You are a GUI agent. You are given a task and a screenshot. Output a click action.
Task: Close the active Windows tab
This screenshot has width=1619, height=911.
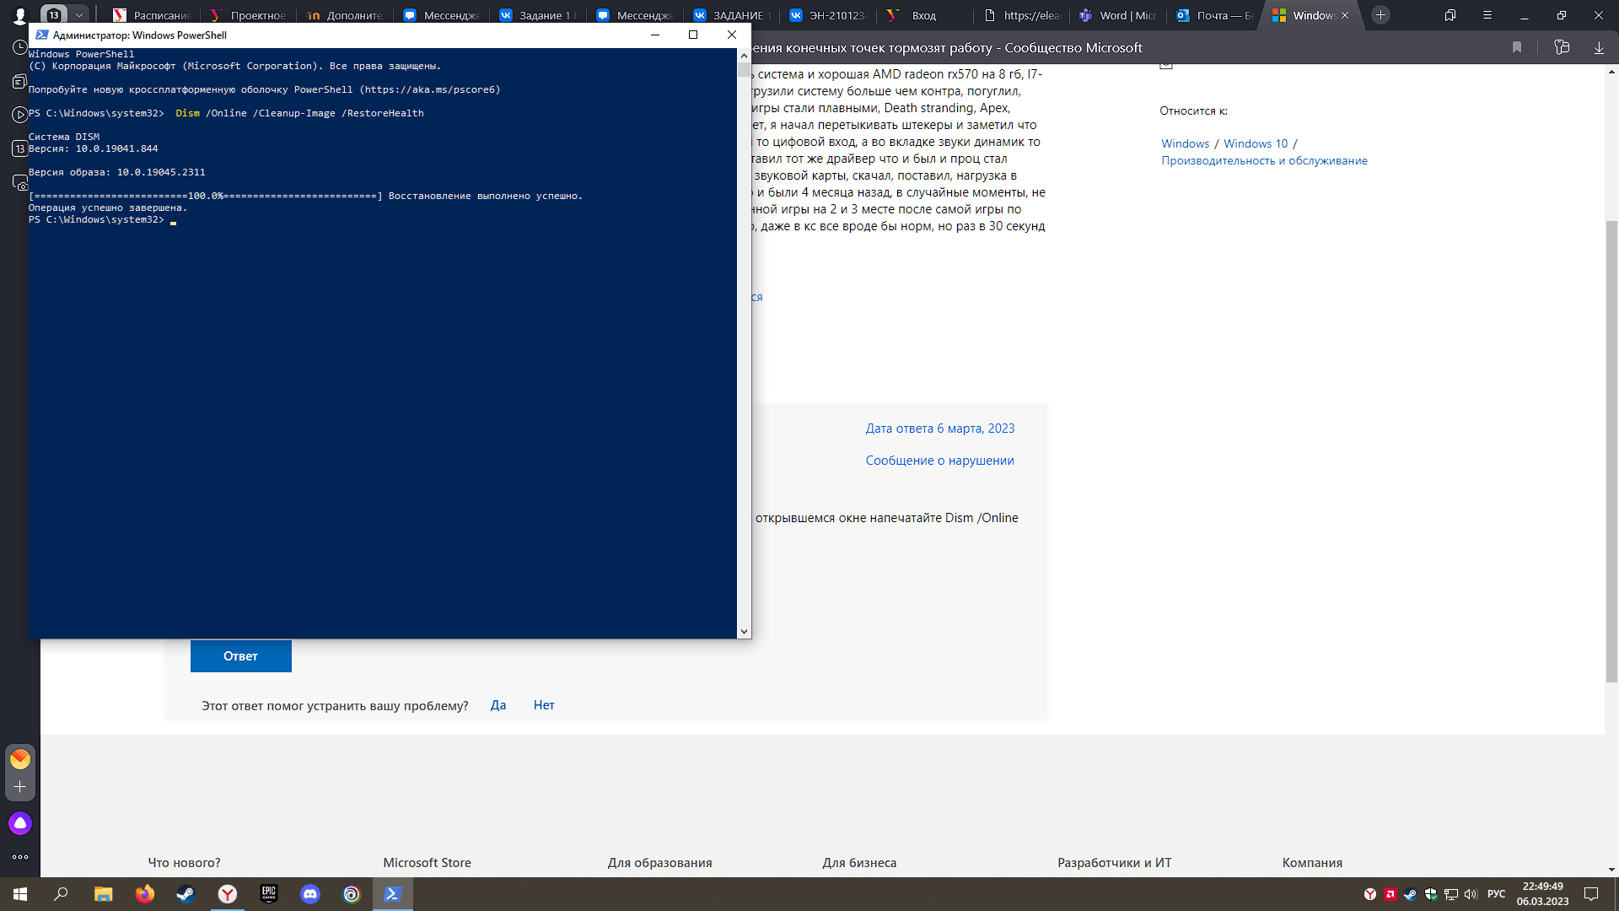(1345, 15)
